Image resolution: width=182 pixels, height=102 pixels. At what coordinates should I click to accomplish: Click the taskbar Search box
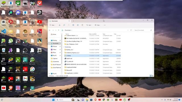[66, 100]
